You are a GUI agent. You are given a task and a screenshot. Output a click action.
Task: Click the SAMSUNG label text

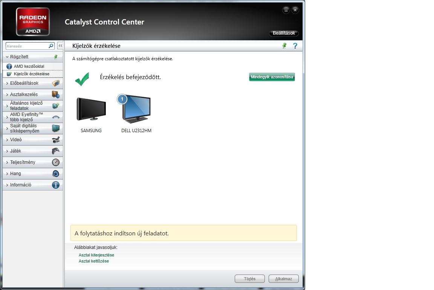pyautogui.click(x=91, y=131)
